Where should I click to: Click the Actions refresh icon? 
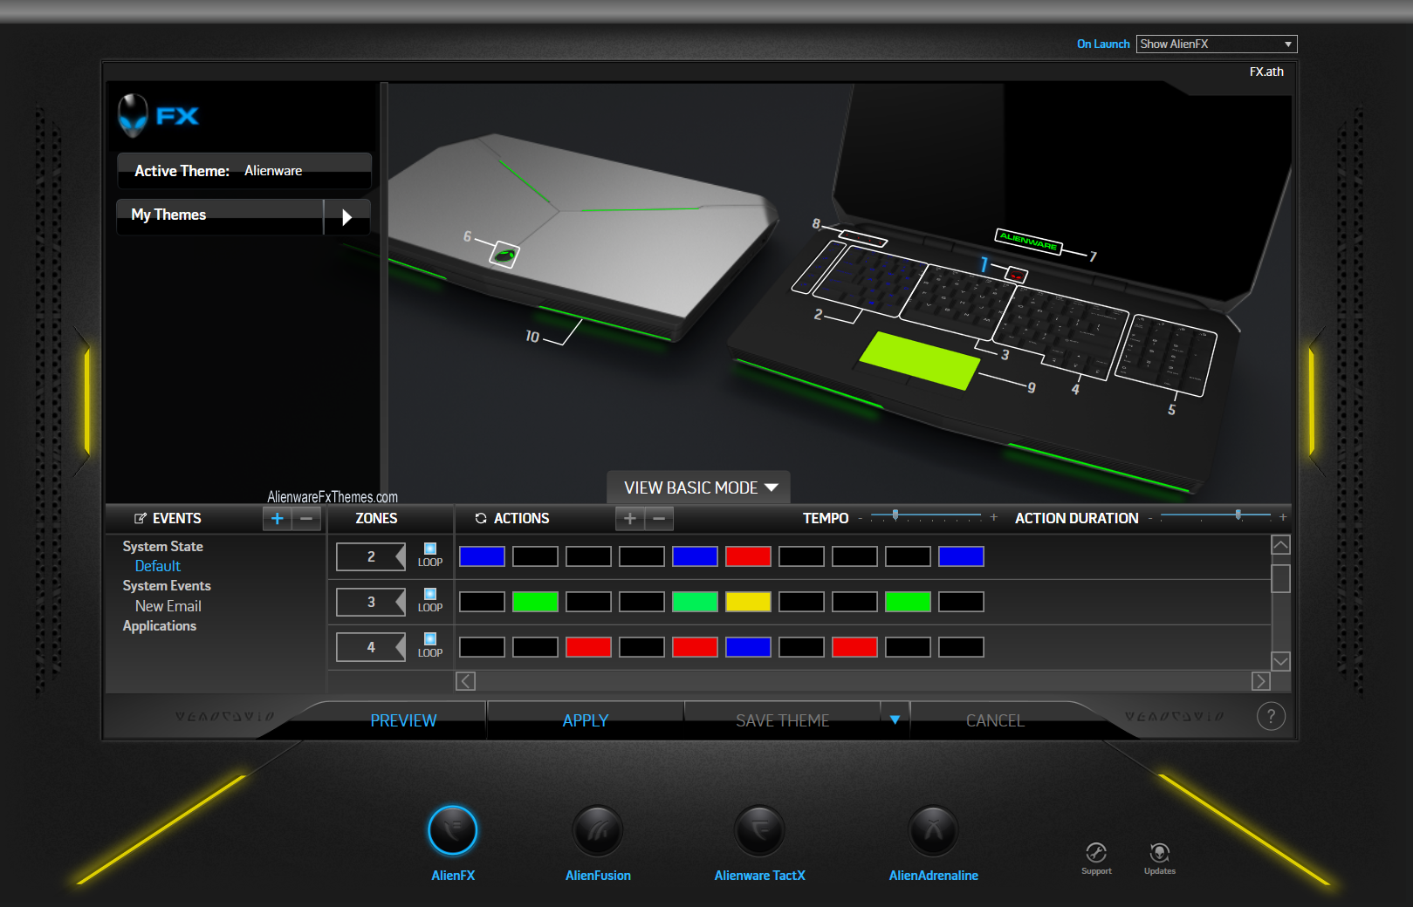481,518
